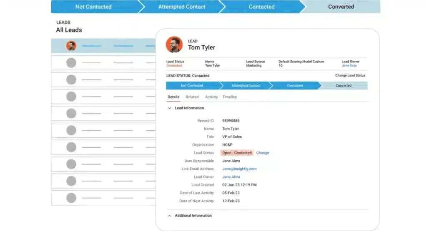Open the Jane Gray lead owner link in header
Image resolution: width=427 pixels, height=231 pixels.
[x=349, y=65]
